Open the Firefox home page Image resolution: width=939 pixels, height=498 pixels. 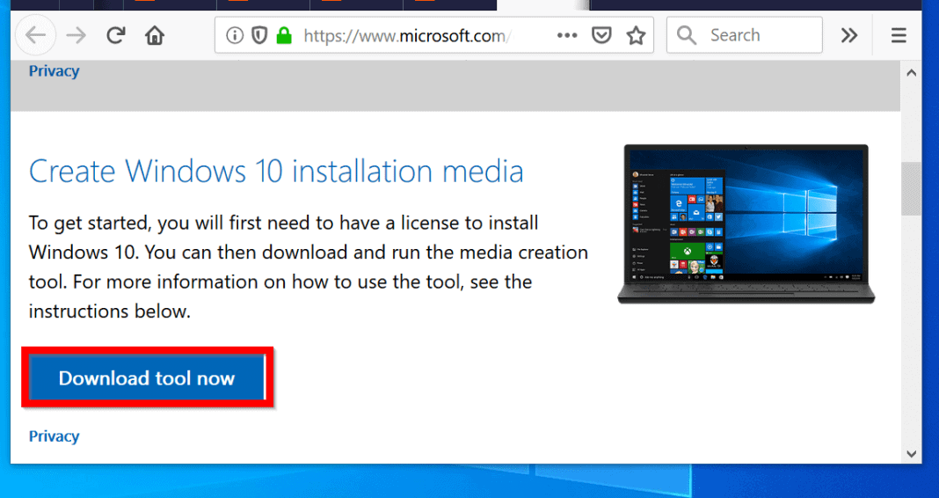tap(155, 35)
